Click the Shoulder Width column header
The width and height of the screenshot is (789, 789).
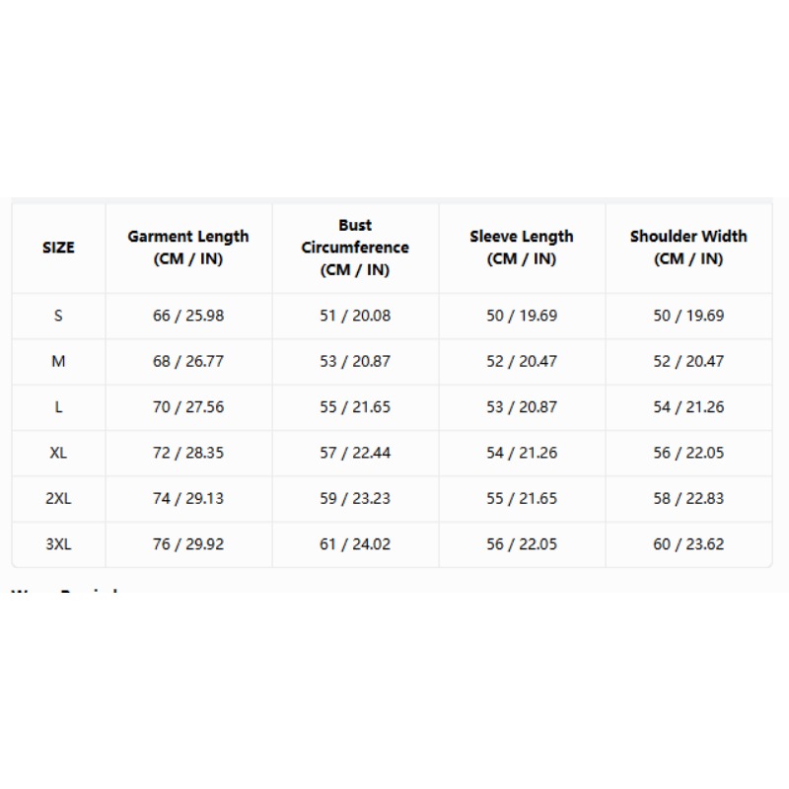point(688,248)
